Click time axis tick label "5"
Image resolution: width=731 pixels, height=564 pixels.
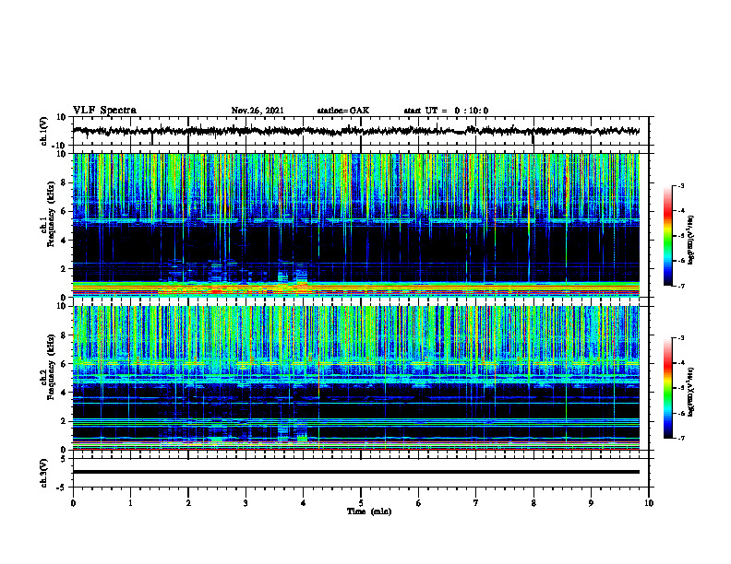point(361,503)
